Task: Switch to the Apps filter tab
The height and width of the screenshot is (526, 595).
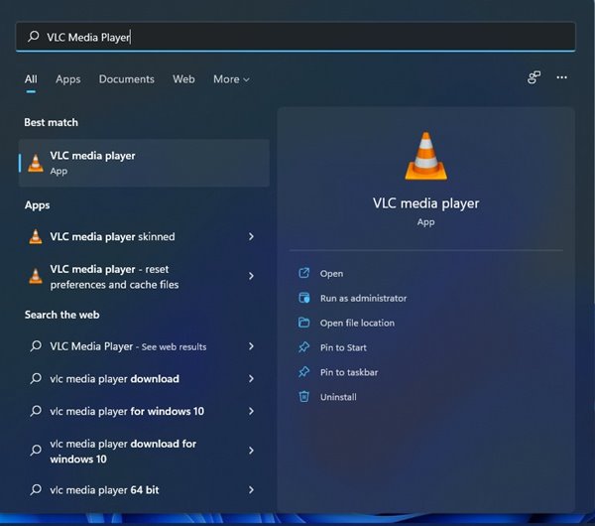Action: coord(68,79)
